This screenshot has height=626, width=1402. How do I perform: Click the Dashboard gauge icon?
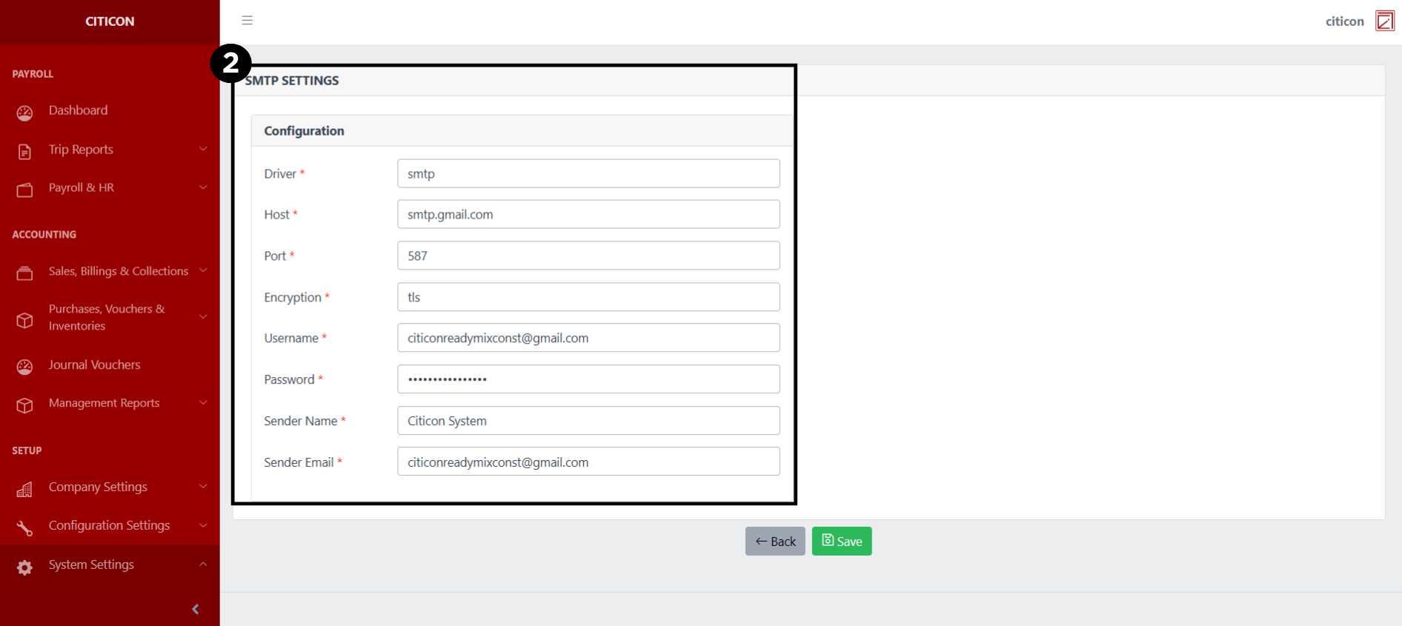point(24,113)
